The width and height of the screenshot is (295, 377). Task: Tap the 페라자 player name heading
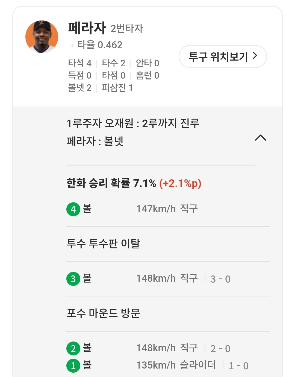coord(87,28)
